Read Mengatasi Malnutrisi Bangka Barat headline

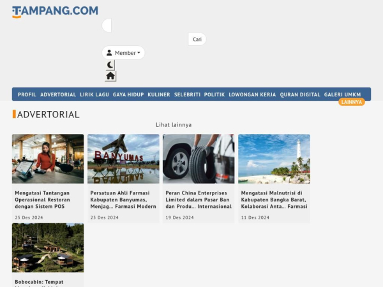[x=274, y=199]
